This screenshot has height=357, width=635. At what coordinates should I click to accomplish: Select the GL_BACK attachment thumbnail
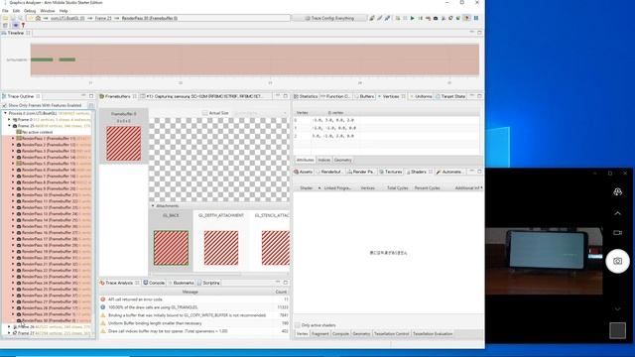pos(171,248)
